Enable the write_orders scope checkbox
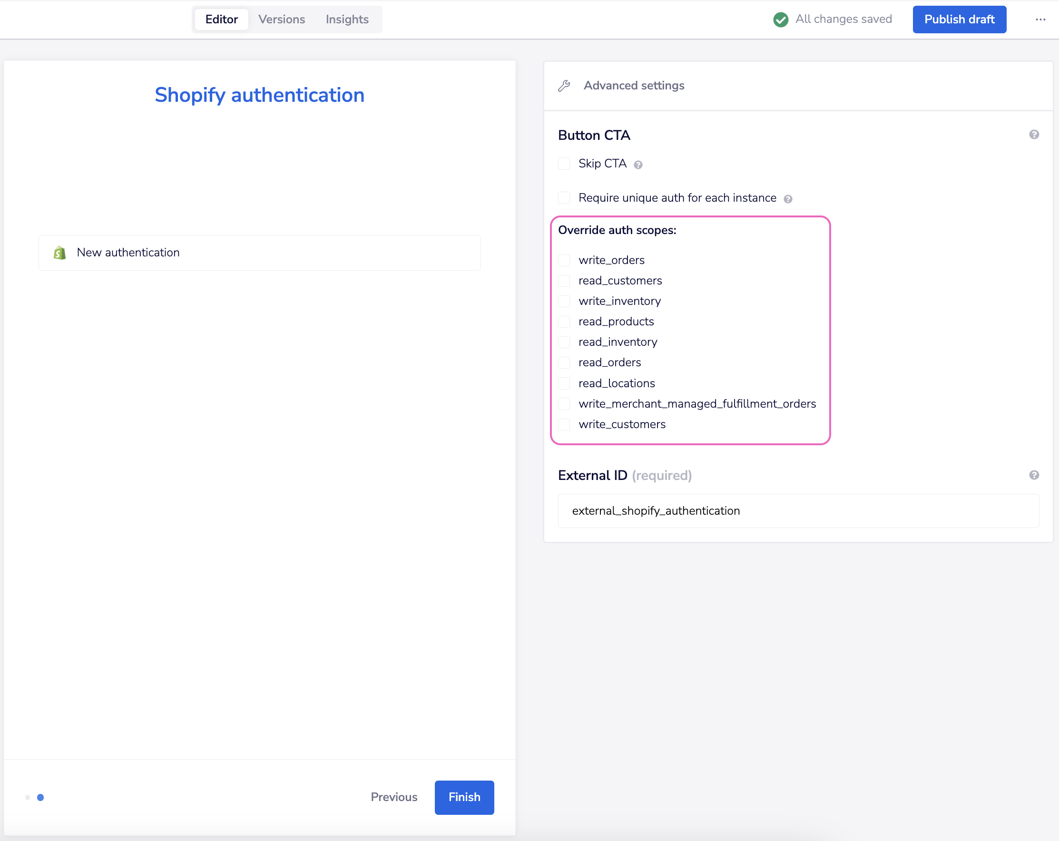Screen dimensions: 1059x841 [564, 260]
